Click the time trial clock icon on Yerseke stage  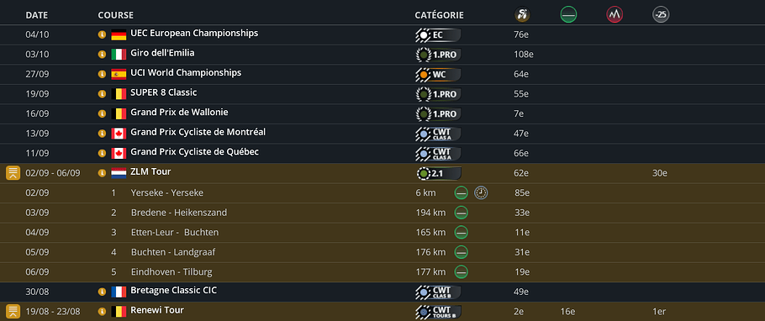(x=481, y=192)
